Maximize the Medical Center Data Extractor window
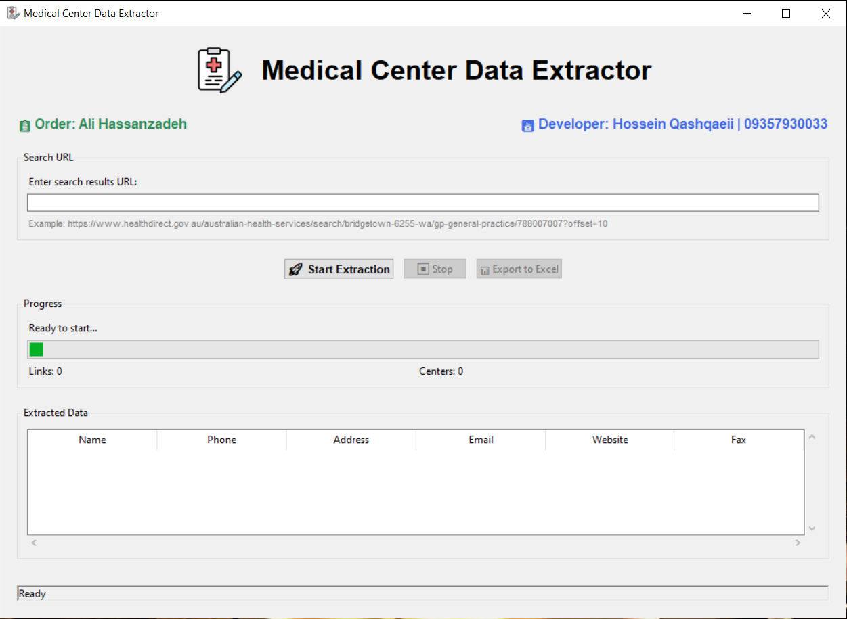The height and width of the screenshot is (619, 847). [x=786, y=14]
